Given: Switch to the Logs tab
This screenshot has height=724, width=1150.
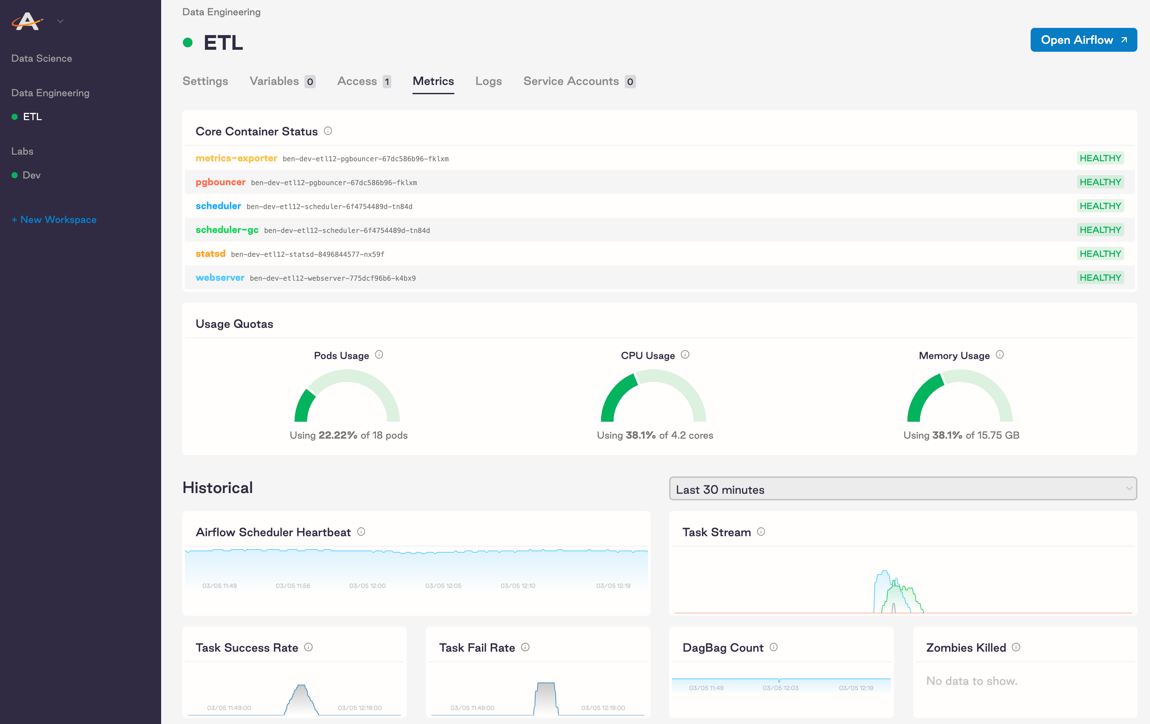Looking at the screenshot, I should pyautogui.click(x=488, y=81).
